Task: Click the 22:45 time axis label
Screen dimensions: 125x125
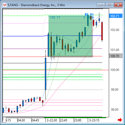Action: click(x=63, y=120)
